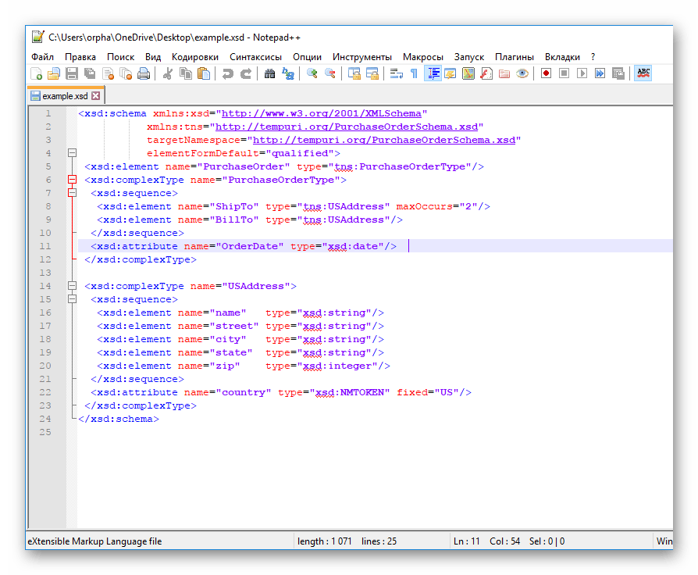698x575 pixels.
Task: Open the Макросы menu
Action: (x=423, y=57)
